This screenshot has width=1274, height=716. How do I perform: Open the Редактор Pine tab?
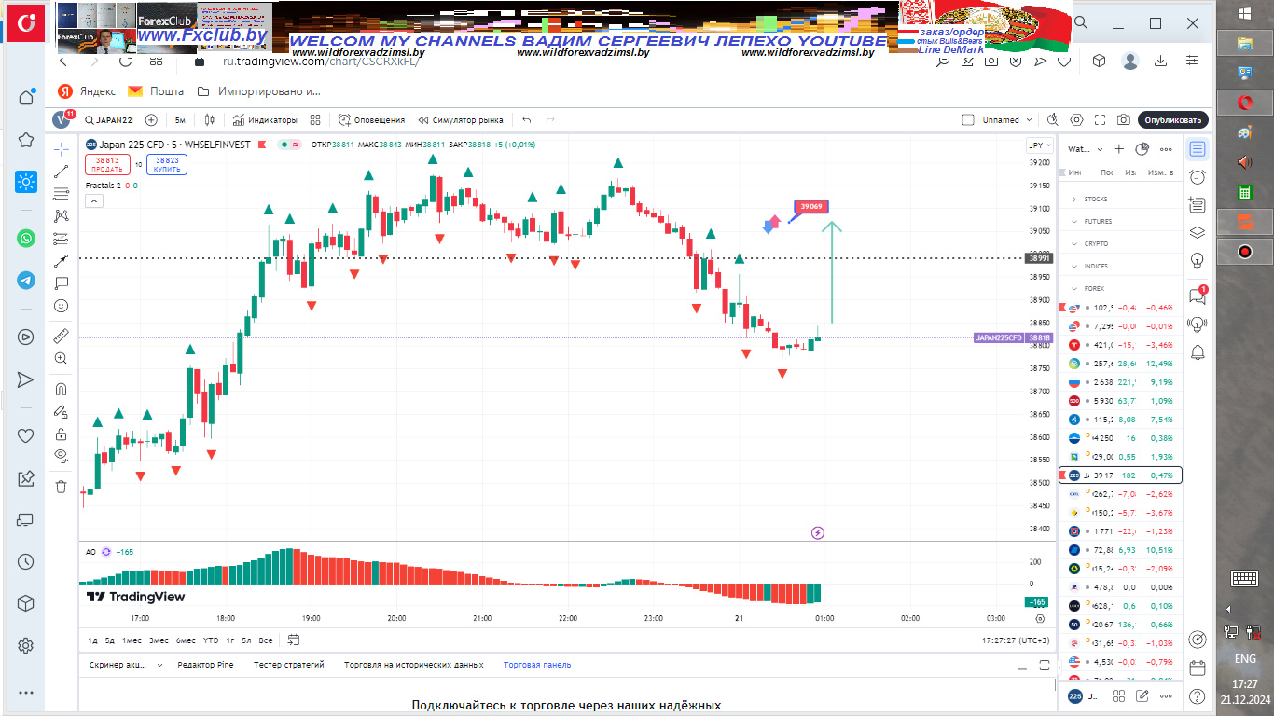click(x=205, y=665)
